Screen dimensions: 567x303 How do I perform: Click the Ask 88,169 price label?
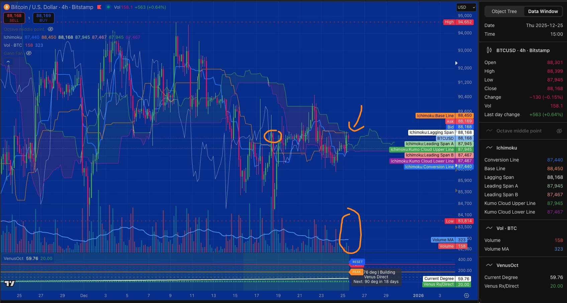pos(459,121)
